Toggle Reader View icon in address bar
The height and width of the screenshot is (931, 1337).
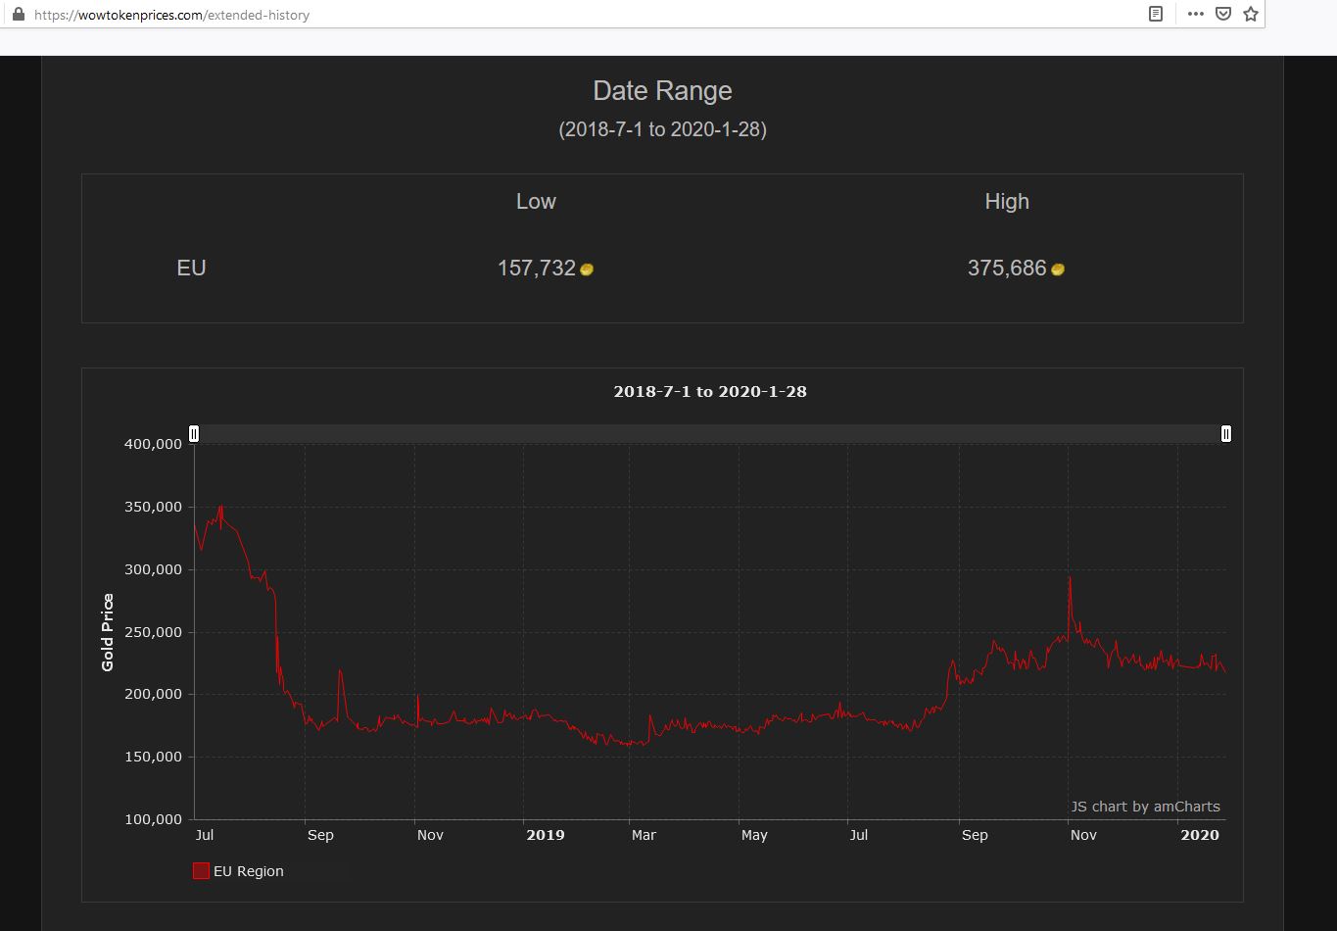coord(1156,14)
